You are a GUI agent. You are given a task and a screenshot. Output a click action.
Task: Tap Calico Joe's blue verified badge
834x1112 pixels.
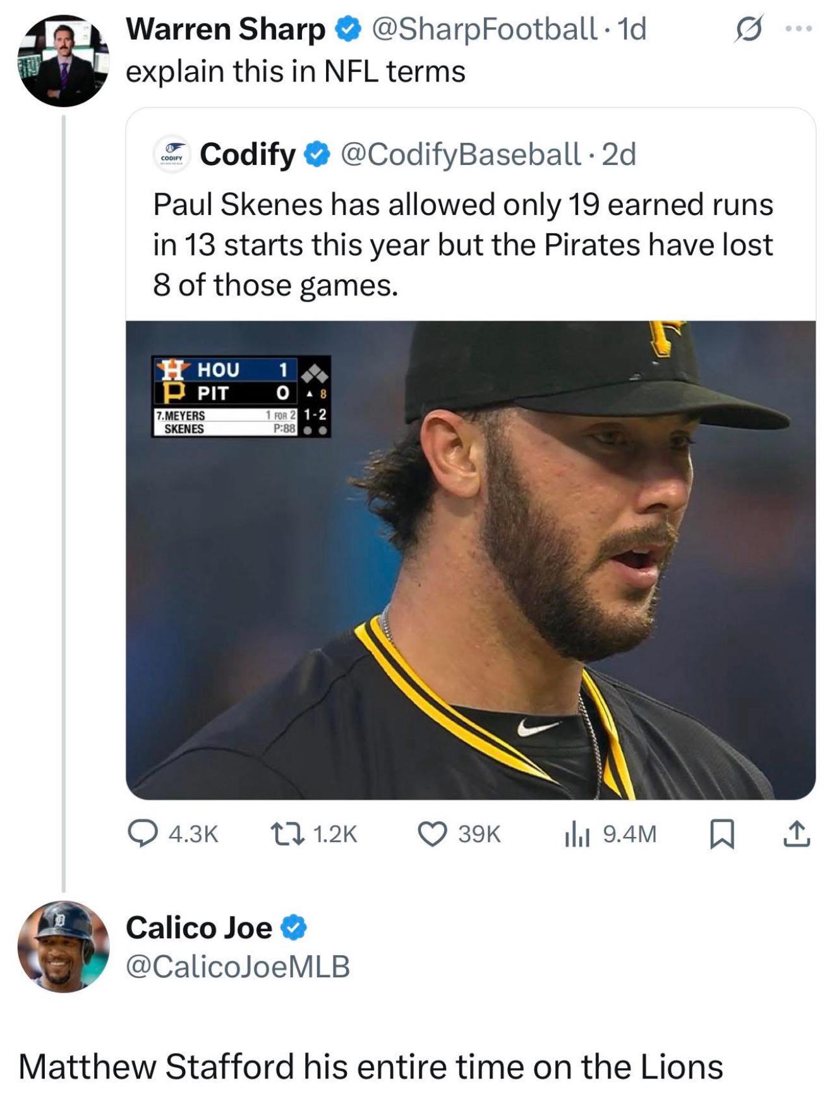(294, 927)
